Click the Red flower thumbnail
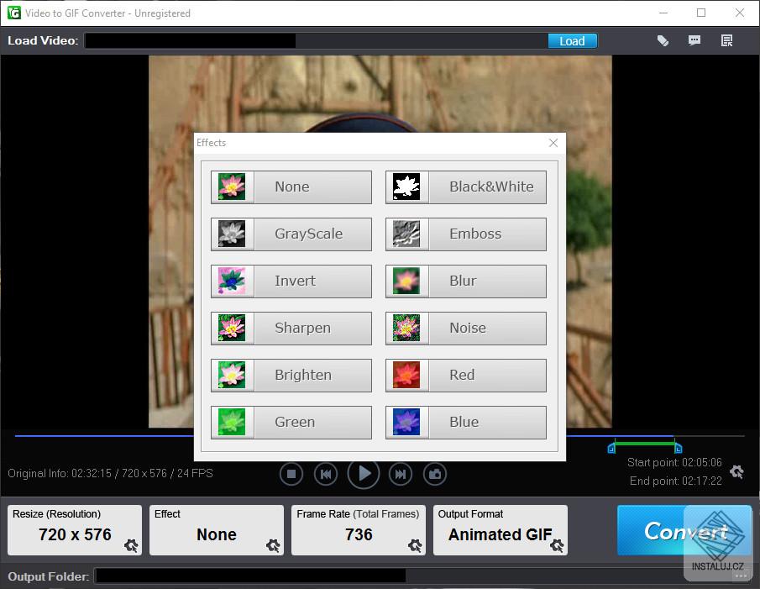This screenshot has height=589, width=760. pos(406,375)
